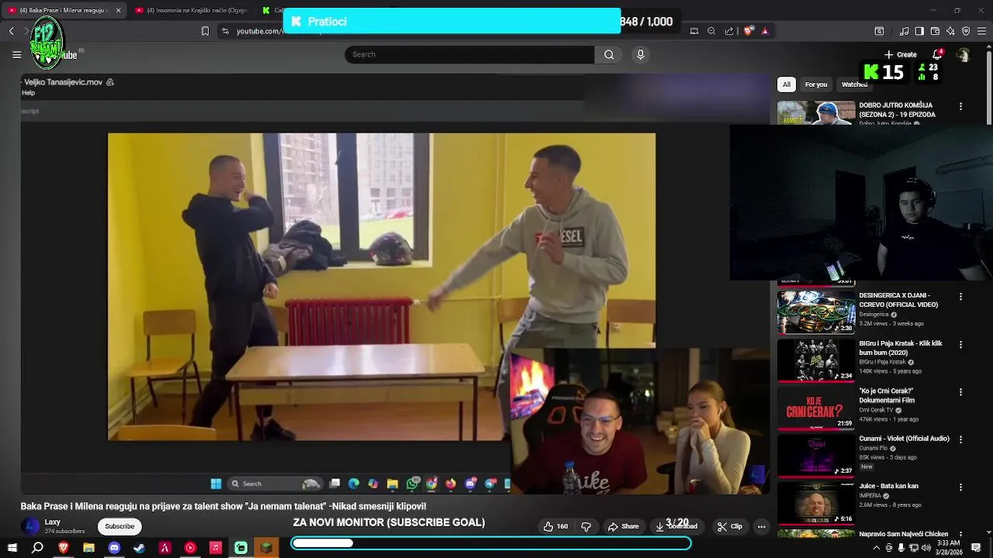Open Brave playlist music note icon
This screenshot has width=993, height=558.
pos(904,31)
